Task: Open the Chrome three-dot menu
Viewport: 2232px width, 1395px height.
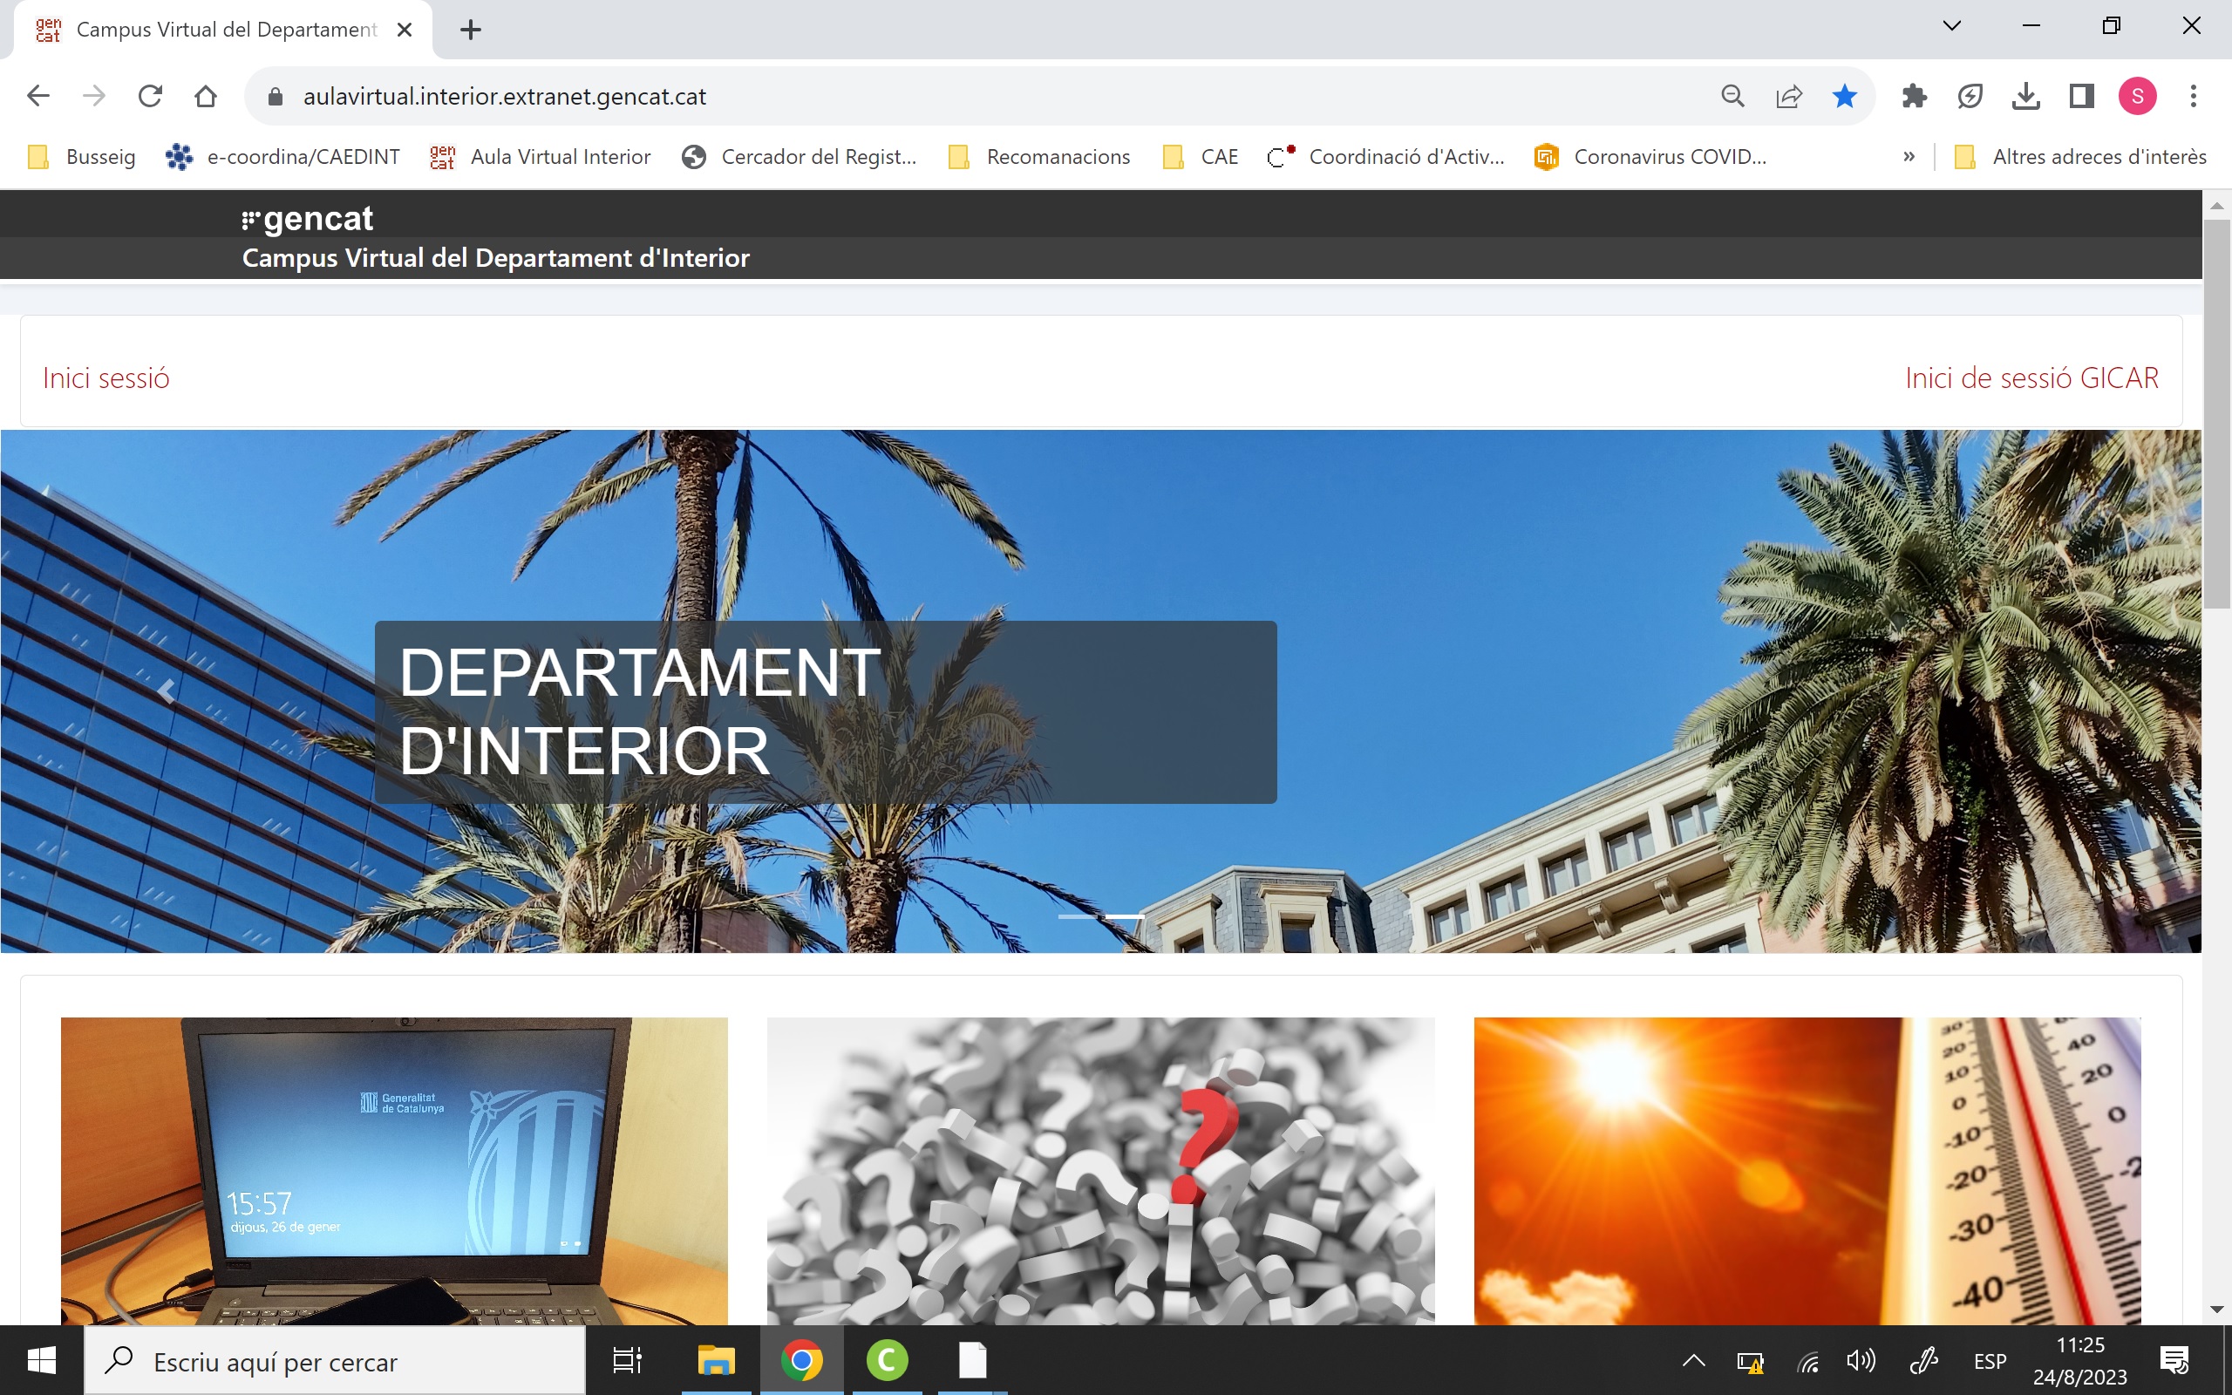Action: click(2194, 96)
